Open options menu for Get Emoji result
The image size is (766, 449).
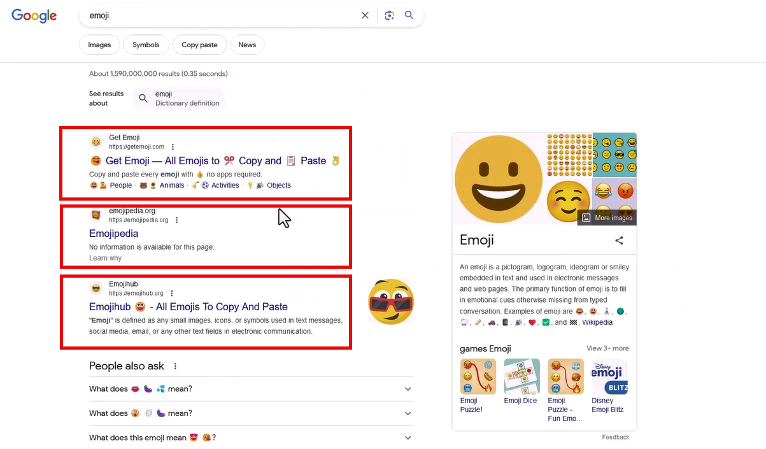pyautogui.click(x=173, y=147)
